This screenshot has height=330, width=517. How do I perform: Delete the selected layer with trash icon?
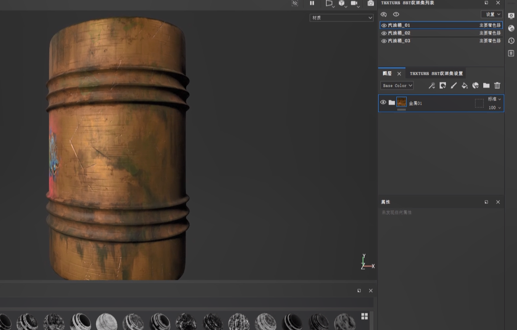coord(497,86)
